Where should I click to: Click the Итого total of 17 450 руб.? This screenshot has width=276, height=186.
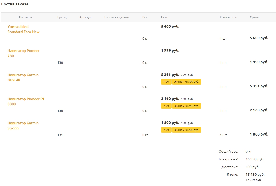click(255, 174)
